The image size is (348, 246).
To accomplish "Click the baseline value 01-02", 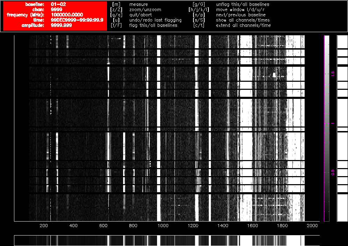I will point(58,4).
